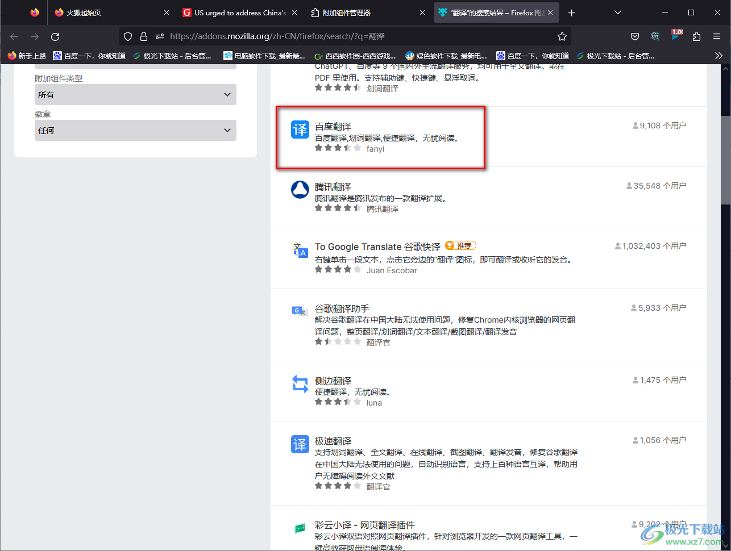Click the tracking protection shield icon

[128, 36]
